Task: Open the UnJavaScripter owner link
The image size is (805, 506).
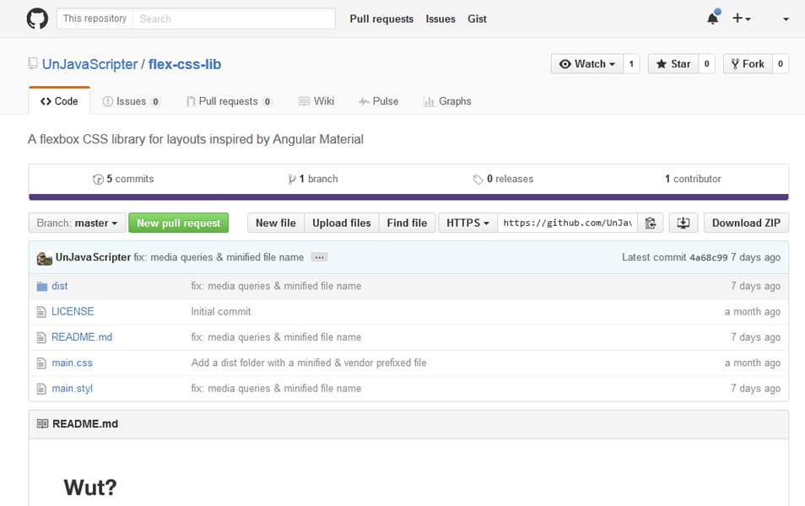Action: [89, 64]
